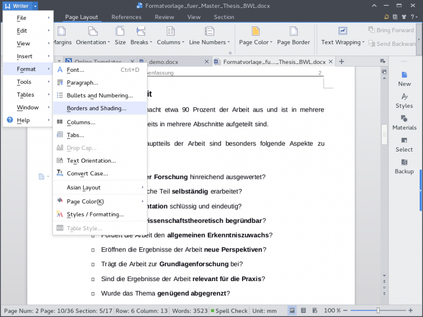Switch to single page view mode
Image resolution: width=423 pixels, height=317 pixels.
[x=293, y=310]
